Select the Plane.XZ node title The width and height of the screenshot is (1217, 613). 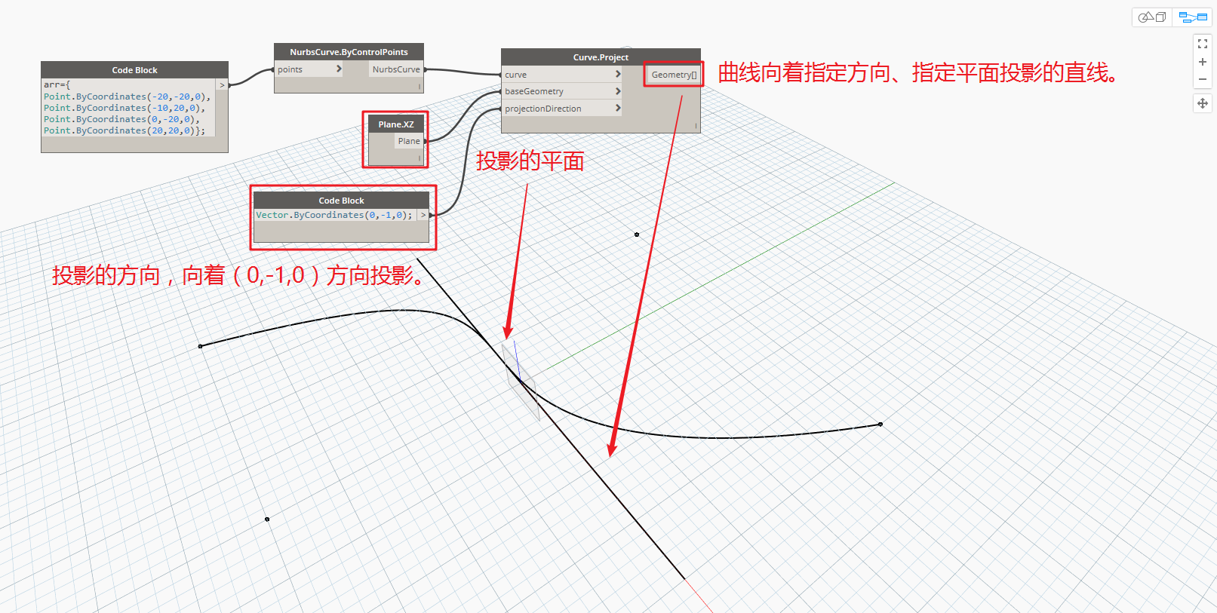click(x=396, y=124)
